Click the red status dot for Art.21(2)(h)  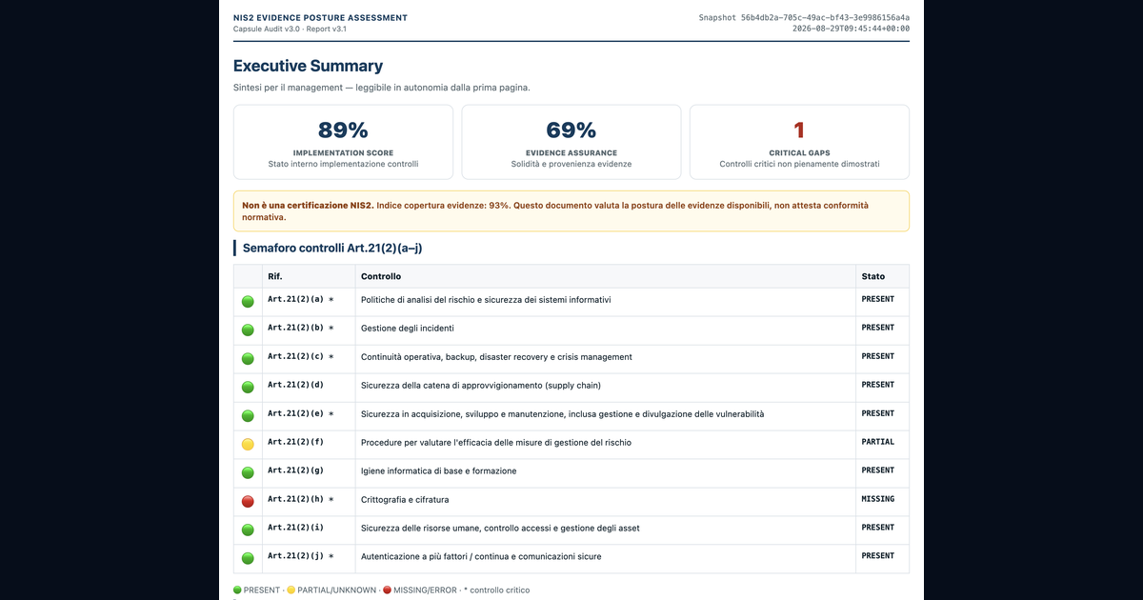pos(248,501)
